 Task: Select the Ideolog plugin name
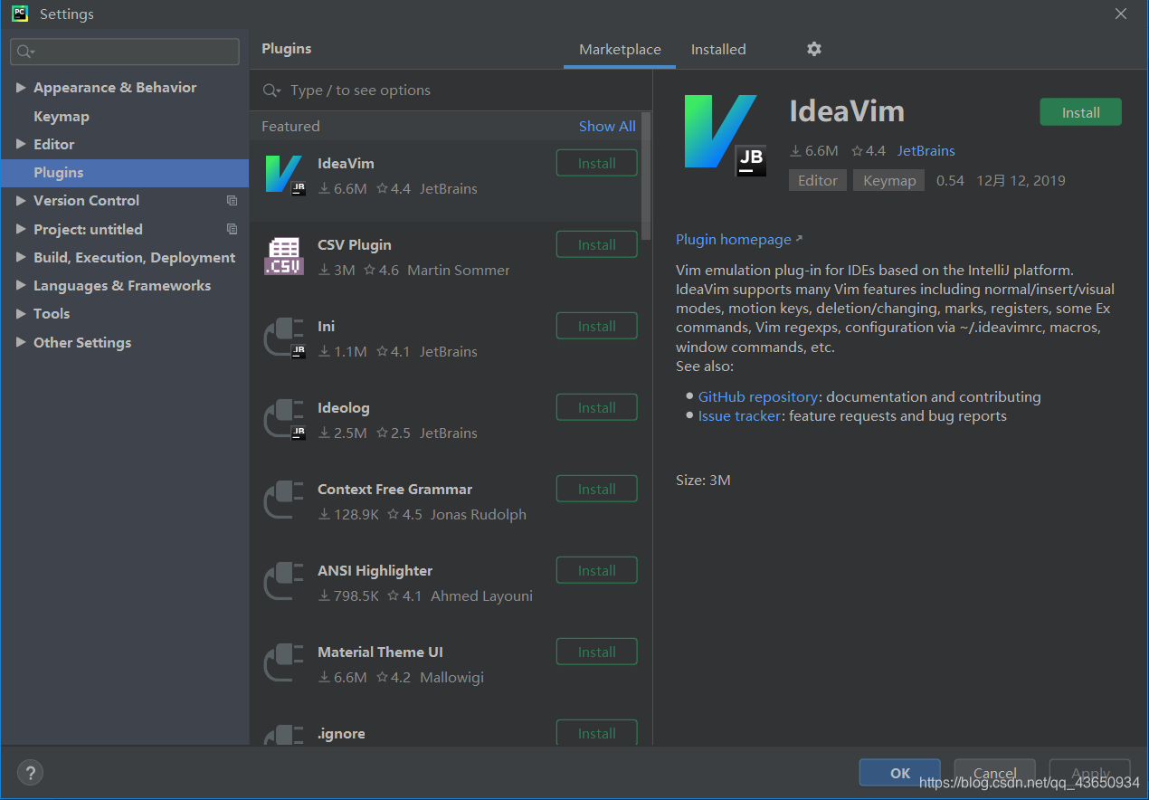click(344, 407)
